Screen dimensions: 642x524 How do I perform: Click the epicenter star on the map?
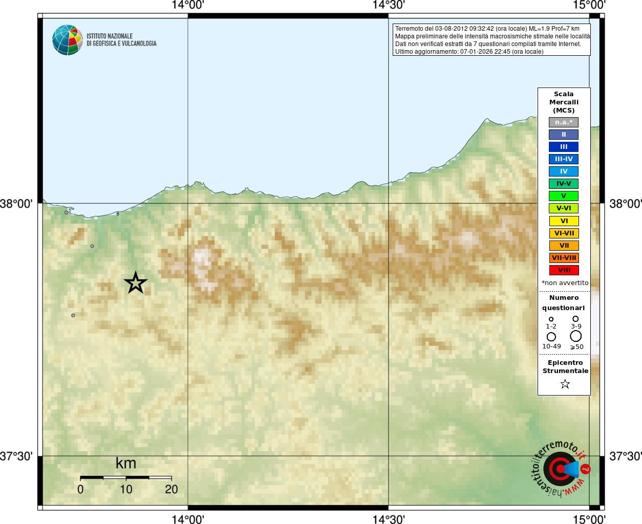(136, 282)
